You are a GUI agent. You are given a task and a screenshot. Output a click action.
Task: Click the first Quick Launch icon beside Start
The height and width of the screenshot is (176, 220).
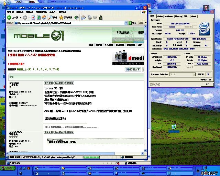coord(21,168)
